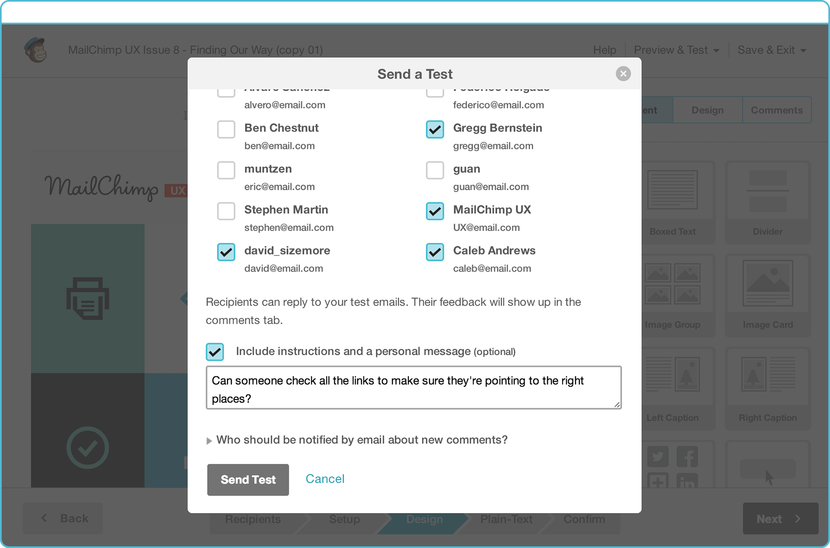Click the gregg@email.com address text

coord(493,146)
